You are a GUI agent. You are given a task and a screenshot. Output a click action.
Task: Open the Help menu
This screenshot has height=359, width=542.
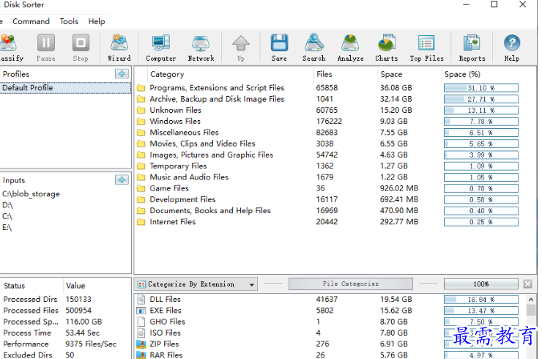[97, 21]
